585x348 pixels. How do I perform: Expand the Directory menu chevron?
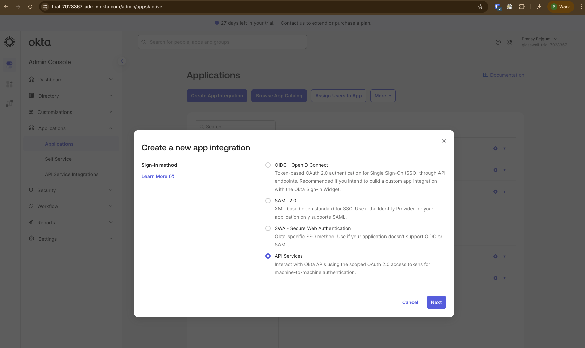(x=111, y=96)
